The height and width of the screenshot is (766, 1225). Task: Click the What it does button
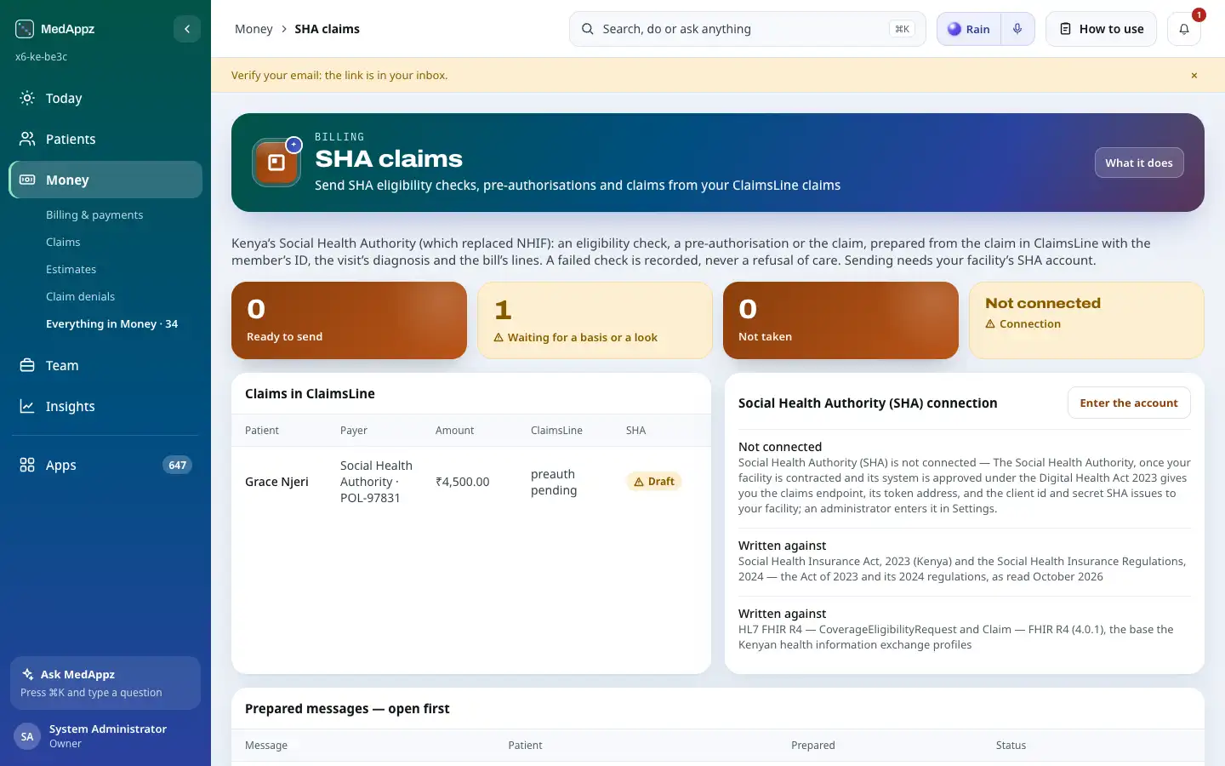pyautogui.click(x=1139, y=163)
